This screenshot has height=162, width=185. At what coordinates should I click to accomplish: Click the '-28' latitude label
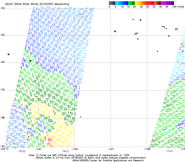click(x=2, y=118)
